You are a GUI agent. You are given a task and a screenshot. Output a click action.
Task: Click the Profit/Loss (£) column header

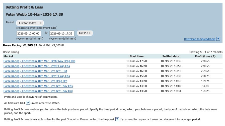pyautogui.click(x=205, y=56)
